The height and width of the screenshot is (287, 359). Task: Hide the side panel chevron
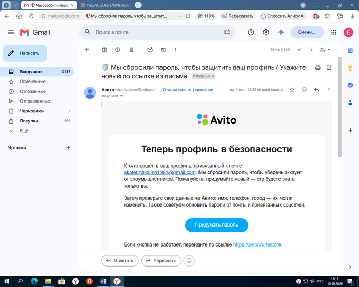350,267
